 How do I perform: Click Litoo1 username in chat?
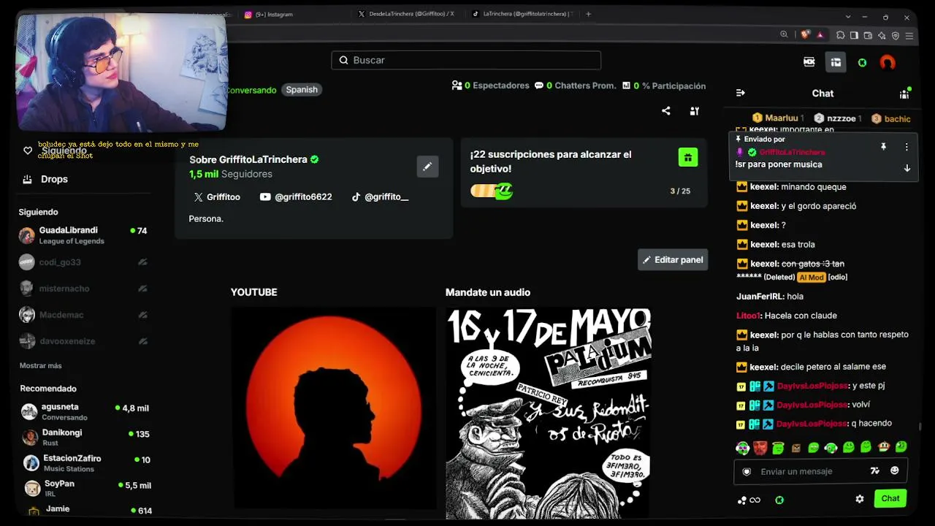point(749,316)
